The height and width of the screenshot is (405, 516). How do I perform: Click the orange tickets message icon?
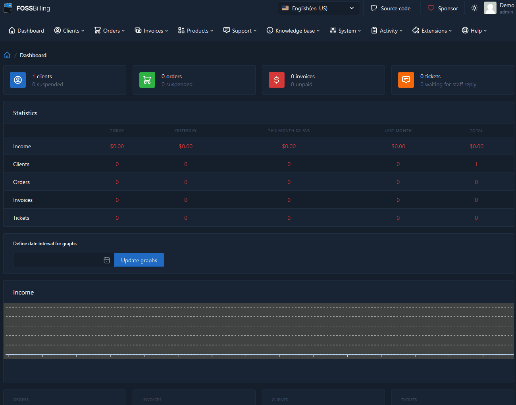tap(406, 80)
